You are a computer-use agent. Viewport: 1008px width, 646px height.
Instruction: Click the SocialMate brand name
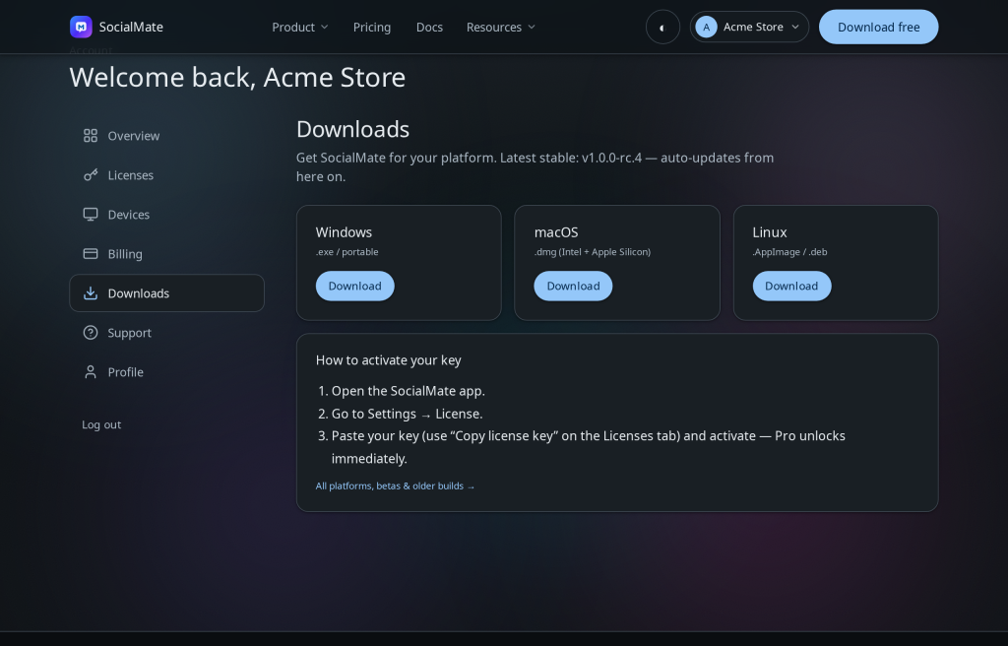click(131, 27)
